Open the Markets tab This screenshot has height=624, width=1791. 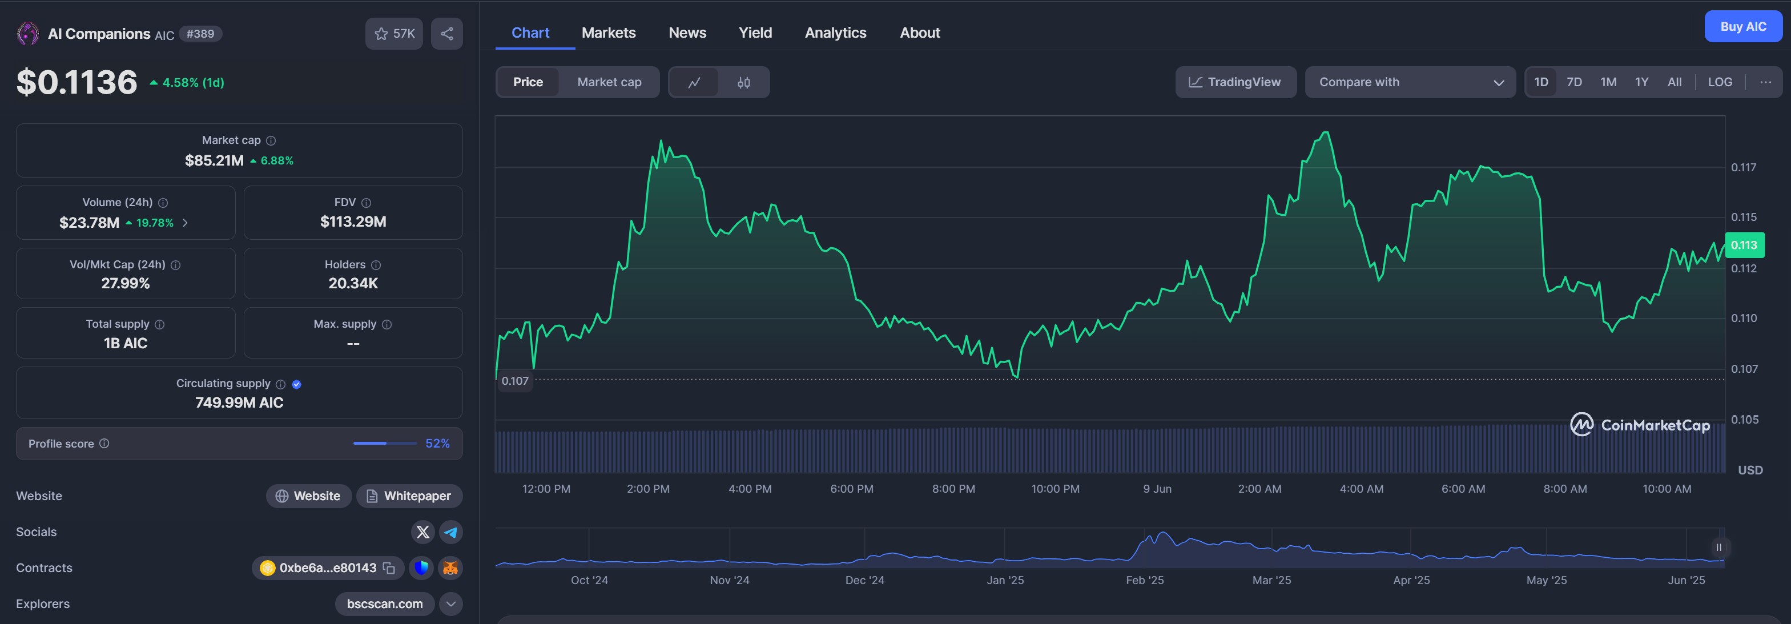[609, 33]
